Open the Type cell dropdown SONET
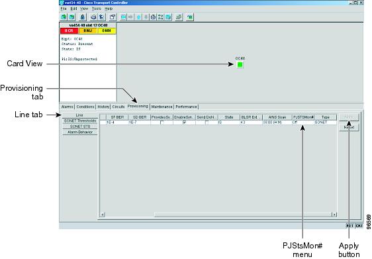This screenshot has width=372, height=259. pos(325,123)
